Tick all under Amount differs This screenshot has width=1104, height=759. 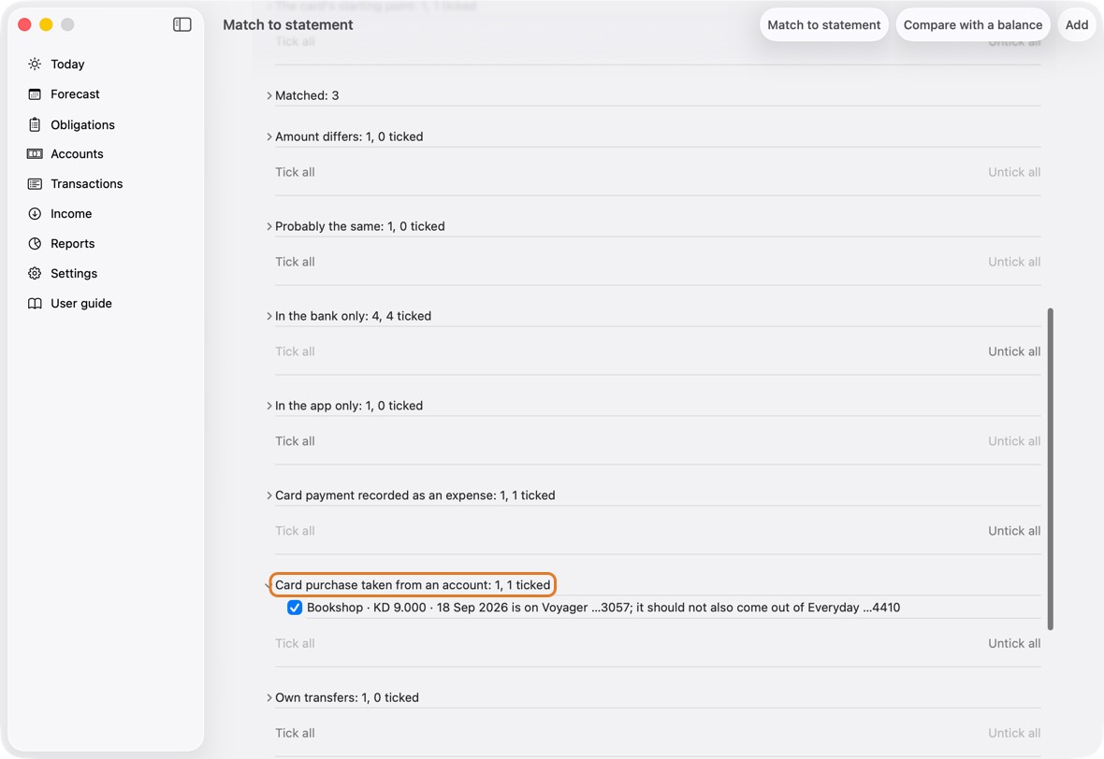click(295, 172)
